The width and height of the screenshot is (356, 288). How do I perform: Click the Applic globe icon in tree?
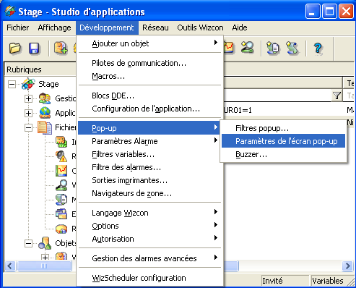[45, 113]
